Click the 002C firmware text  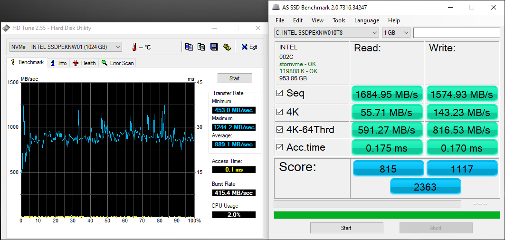tap(286, 57)
